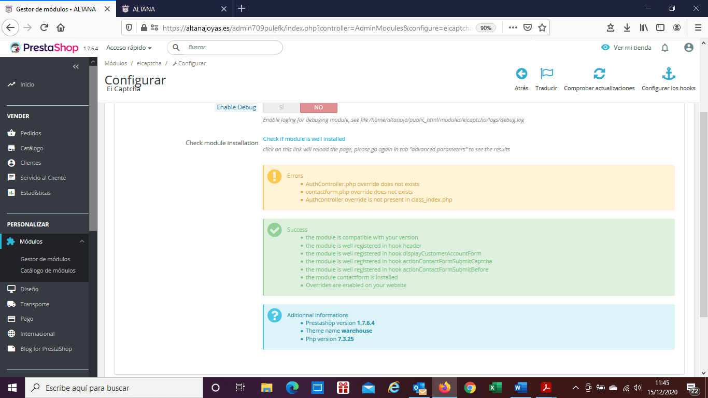Open Internacional in the sidebar
The image size is (708, 398).
click(x=37, y=334)
